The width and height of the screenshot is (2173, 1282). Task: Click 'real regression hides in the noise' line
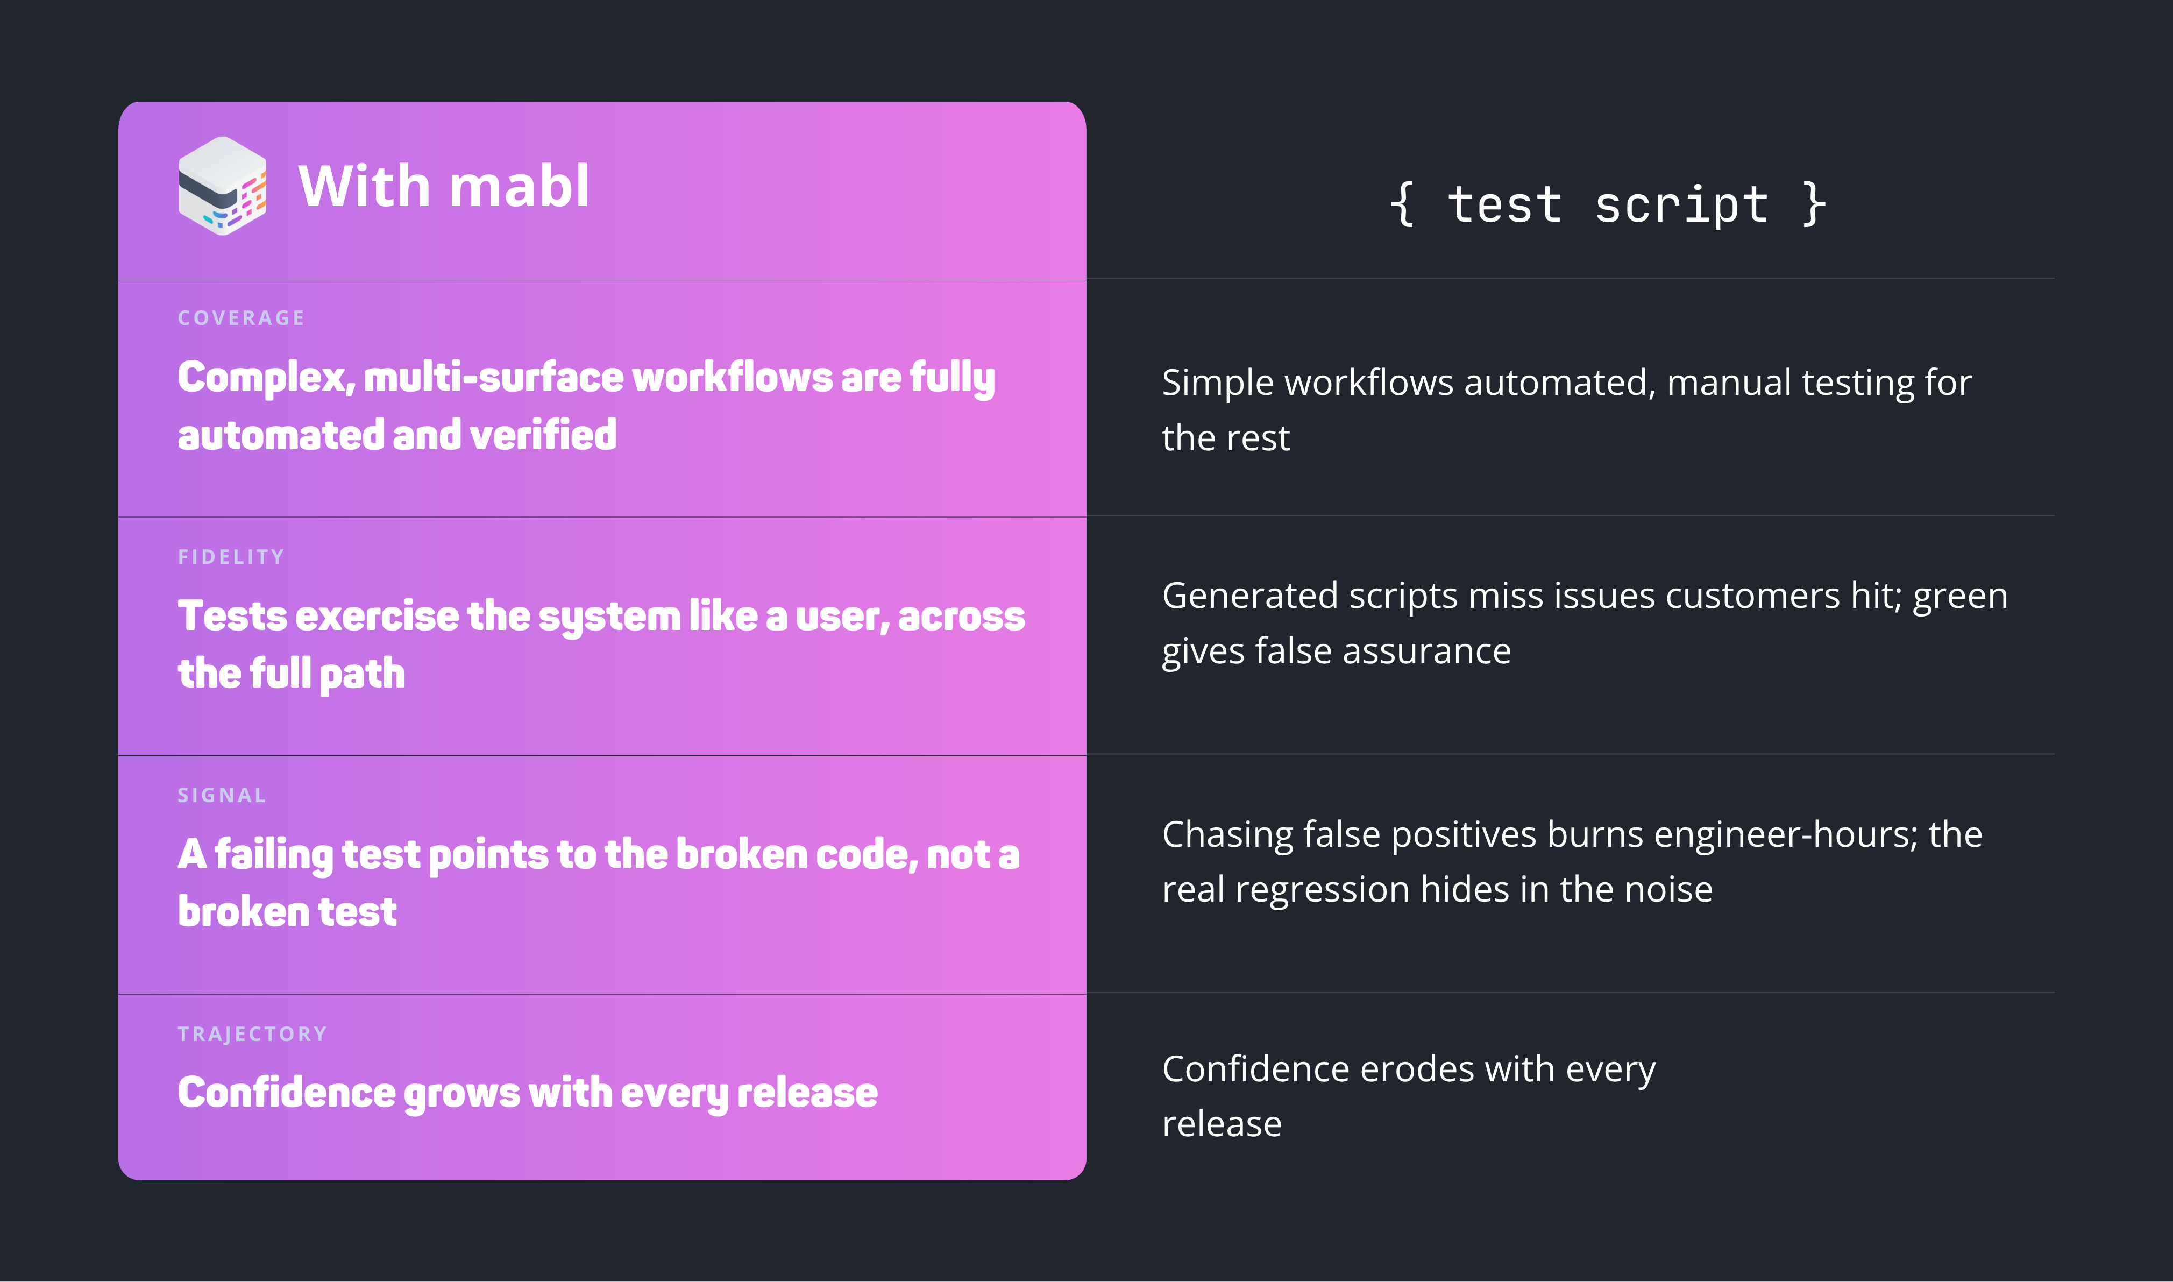[x=1437, y=889]
